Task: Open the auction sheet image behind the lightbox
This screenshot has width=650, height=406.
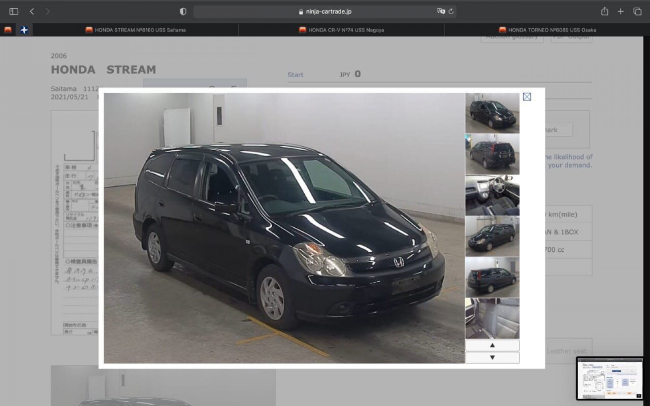Action: tap(75, 222)
